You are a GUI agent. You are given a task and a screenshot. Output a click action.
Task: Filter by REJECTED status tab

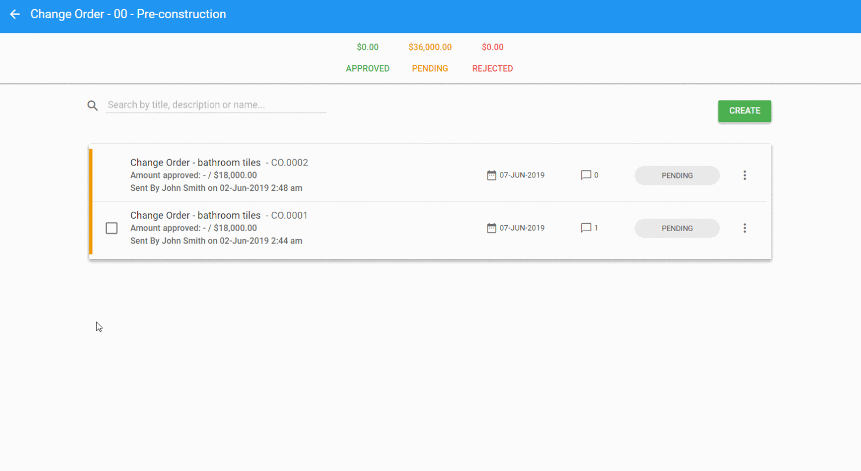pos(492,68)
